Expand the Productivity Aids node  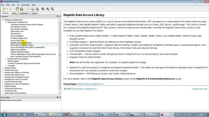pos(3,91)
